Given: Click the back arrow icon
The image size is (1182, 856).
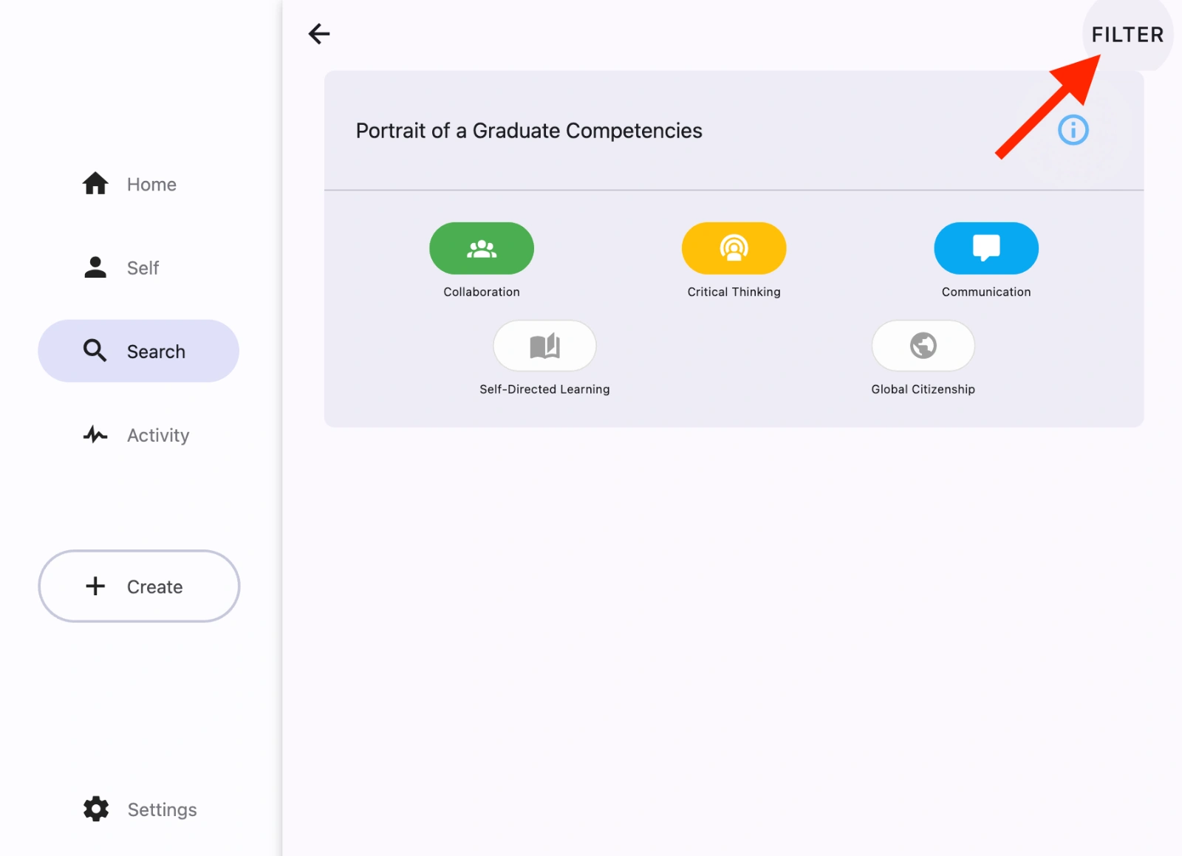Looking at the screenshot, I should 319,34.
